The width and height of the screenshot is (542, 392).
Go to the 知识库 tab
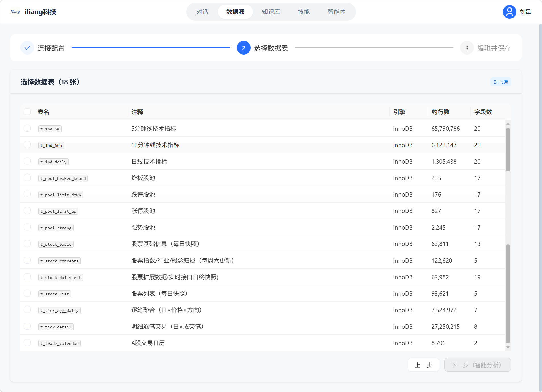tap(271, 12)
